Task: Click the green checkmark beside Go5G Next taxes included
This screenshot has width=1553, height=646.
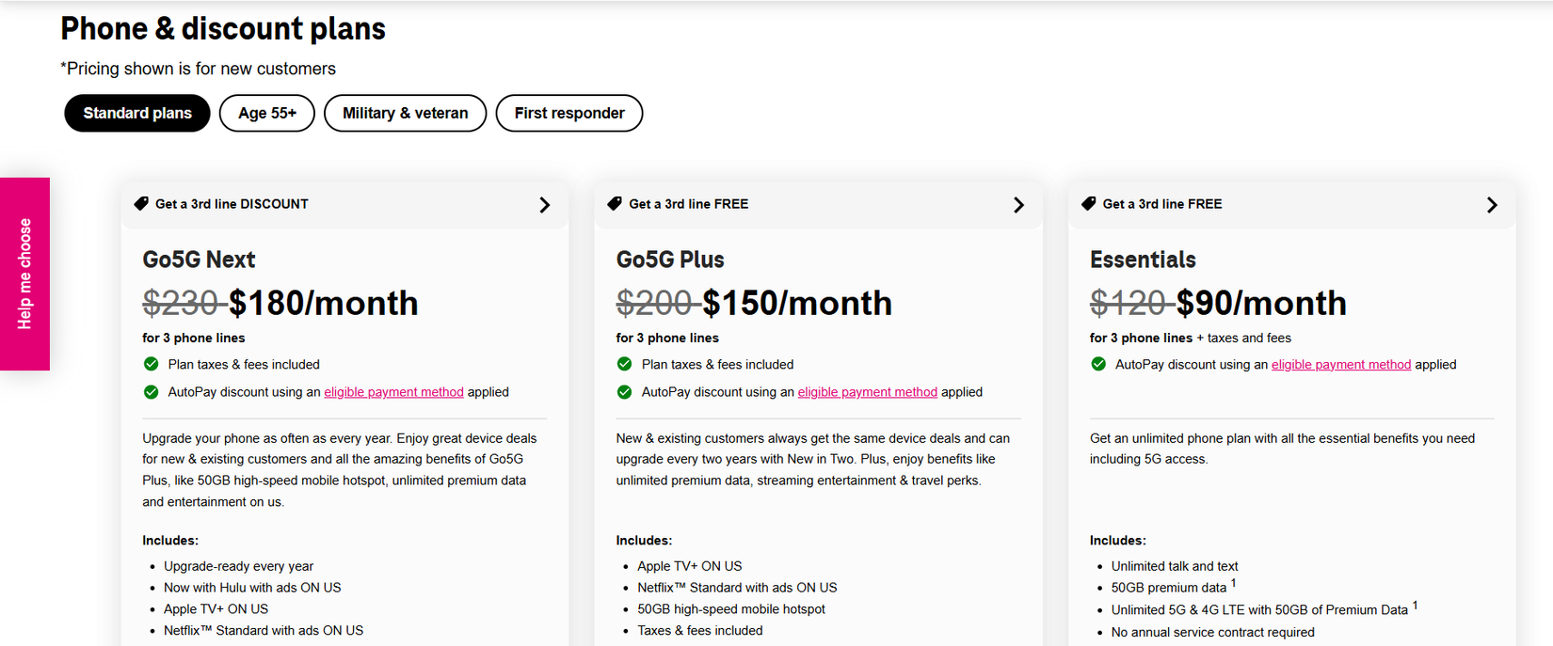Action: (152, 364)
